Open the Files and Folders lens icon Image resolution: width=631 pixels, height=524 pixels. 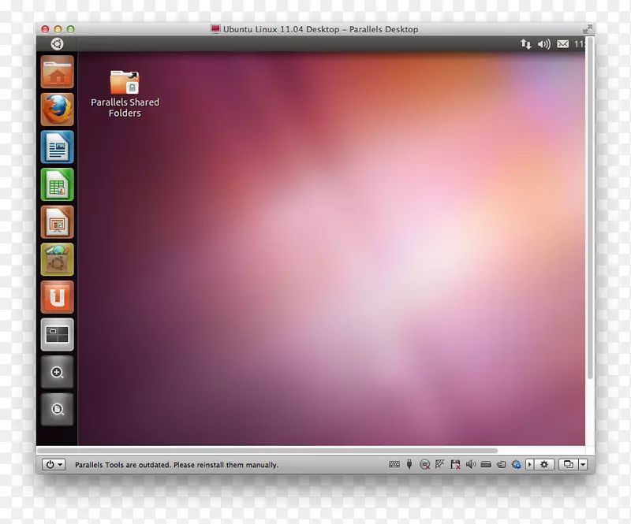(x=57, y=410)
